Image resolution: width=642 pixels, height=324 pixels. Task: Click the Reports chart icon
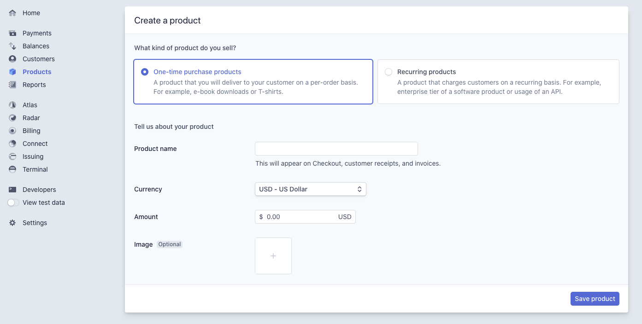[x=12, y=85]
